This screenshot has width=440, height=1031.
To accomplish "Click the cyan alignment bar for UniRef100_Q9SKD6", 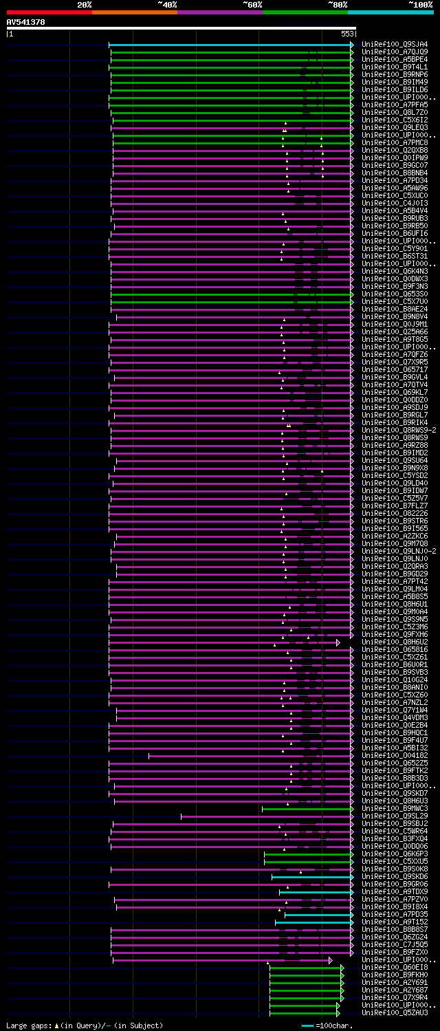I will (313, 877).
